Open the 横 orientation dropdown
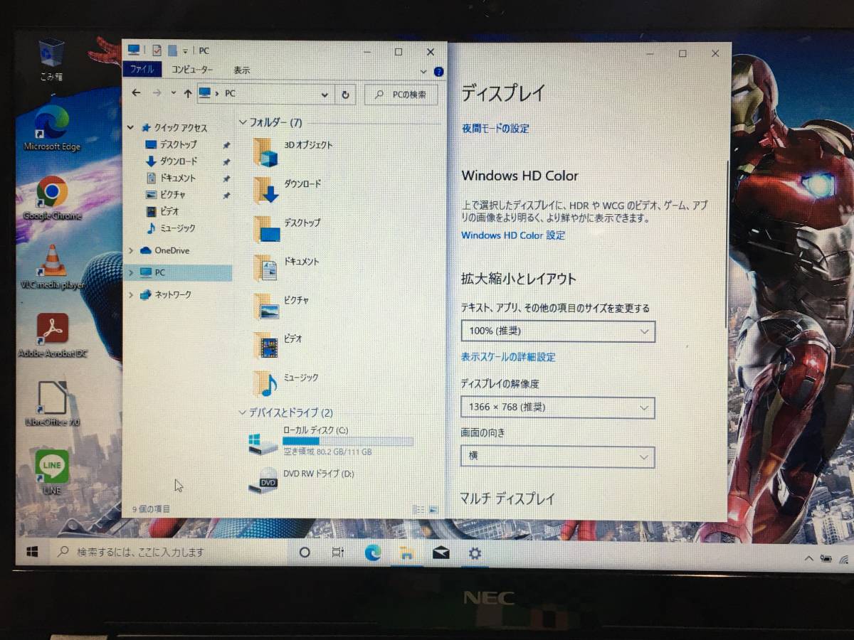Viewport: 854px width, 640px height. [x=558, y=456]
